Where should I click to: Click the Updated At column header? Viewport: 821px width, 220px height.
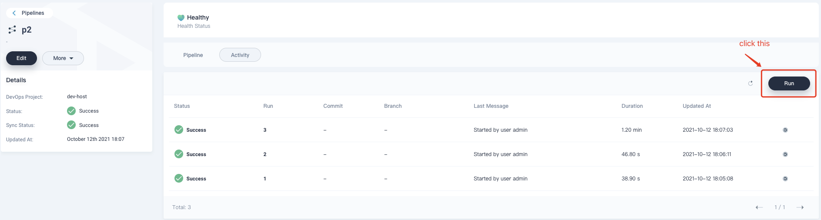click(x=697, y=106)
